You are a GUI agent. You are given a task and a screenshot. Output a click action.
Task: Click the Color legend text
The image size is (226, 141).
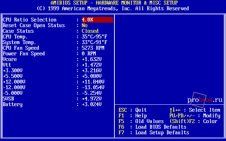coord(210,121)
